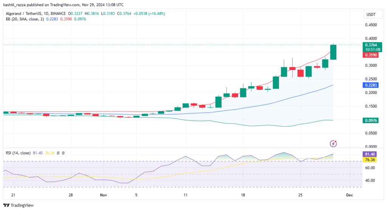Click the 0.2000 price axis label
The height and width of the screenshot is (211, 387).
[x=371, y=93]
